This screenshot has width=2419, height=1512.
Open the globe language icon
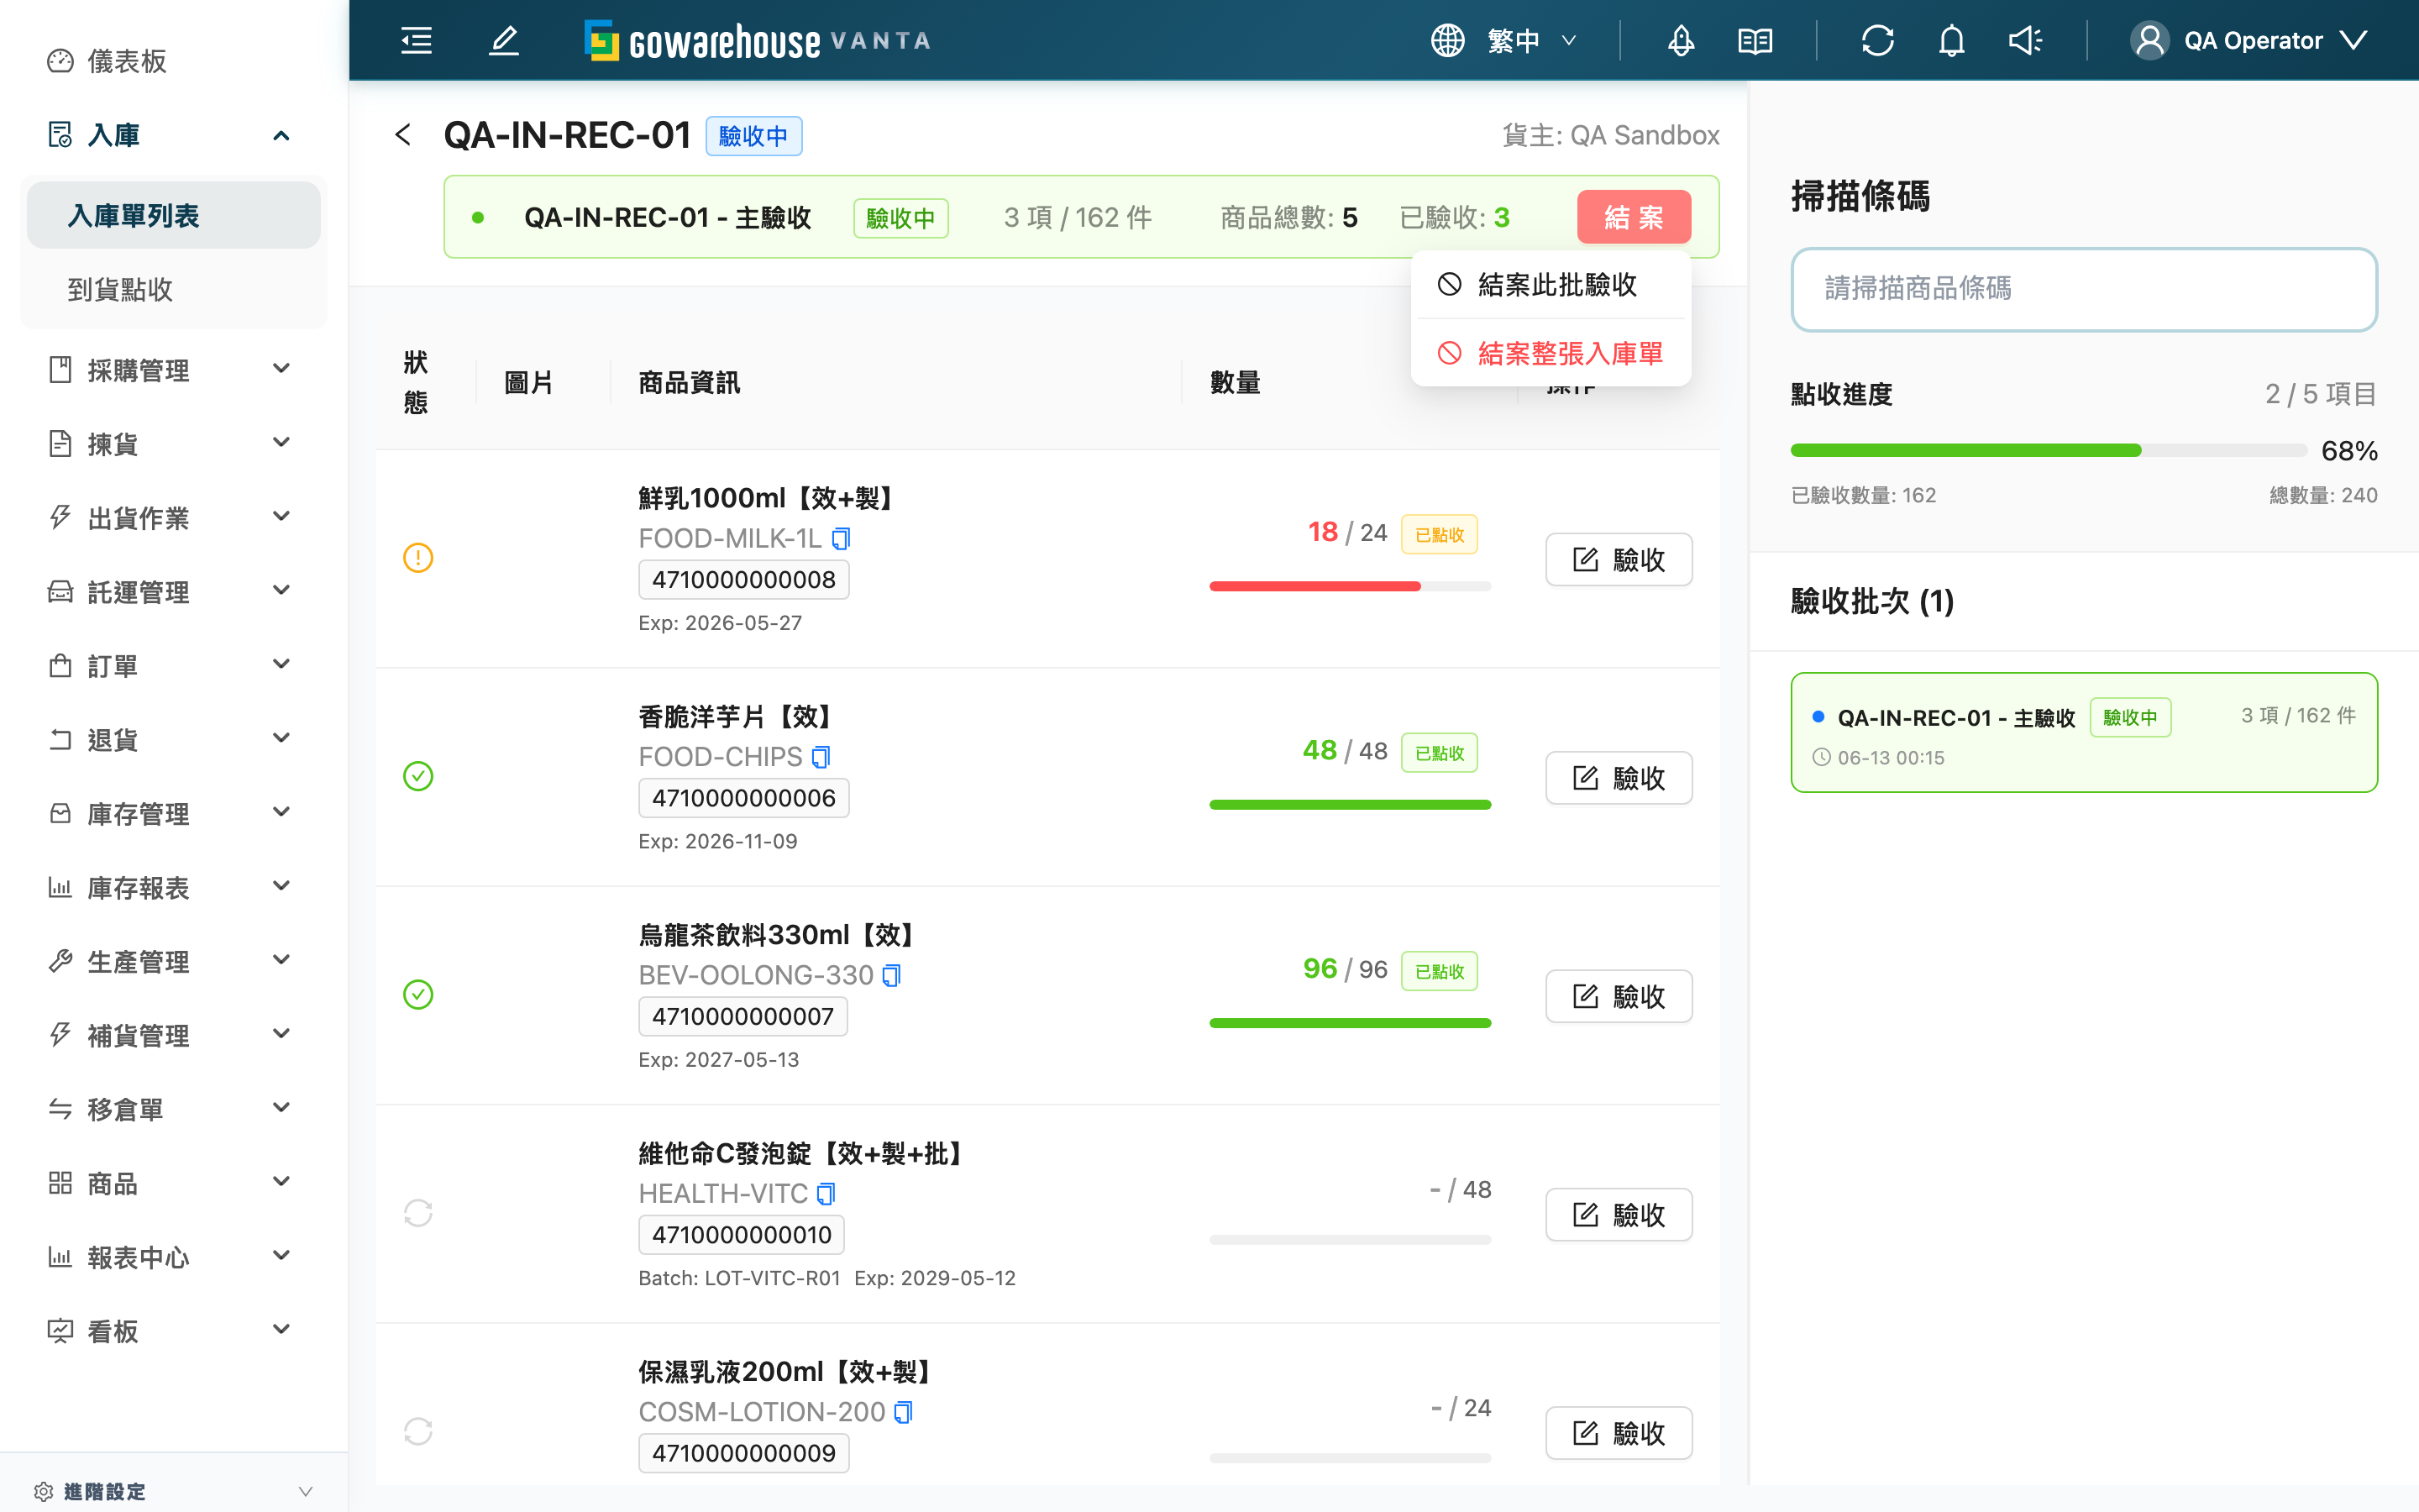1446,40
